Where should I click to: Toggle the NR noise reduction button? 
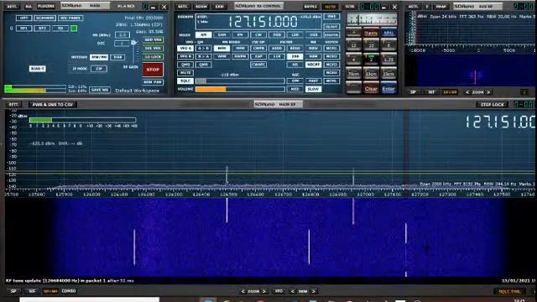coord(295,65)
